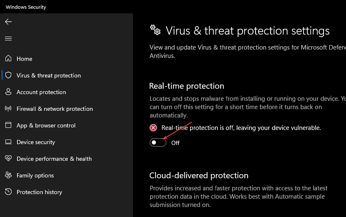346x217 pixels.
Task: Click the Protection history clock icon
Action: click(8, 192)
